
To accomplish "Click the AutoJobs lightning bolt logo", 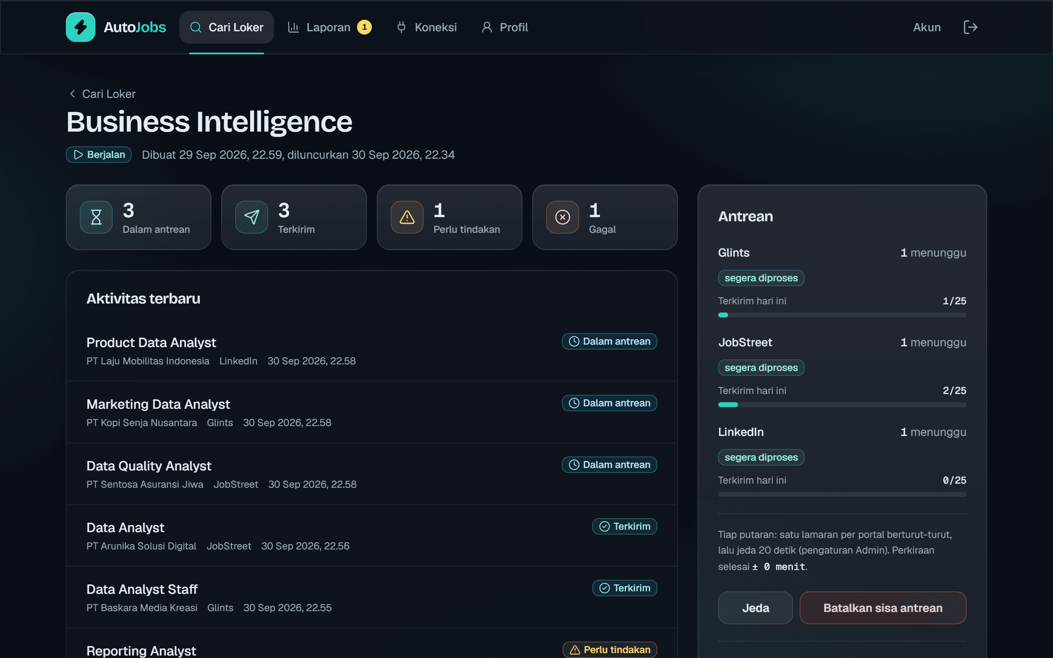I will [x=81, y=27].
